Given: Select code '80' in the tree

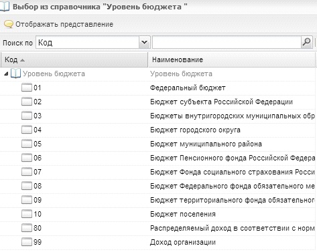Looking at the screenshot, I should coord(38,228).
